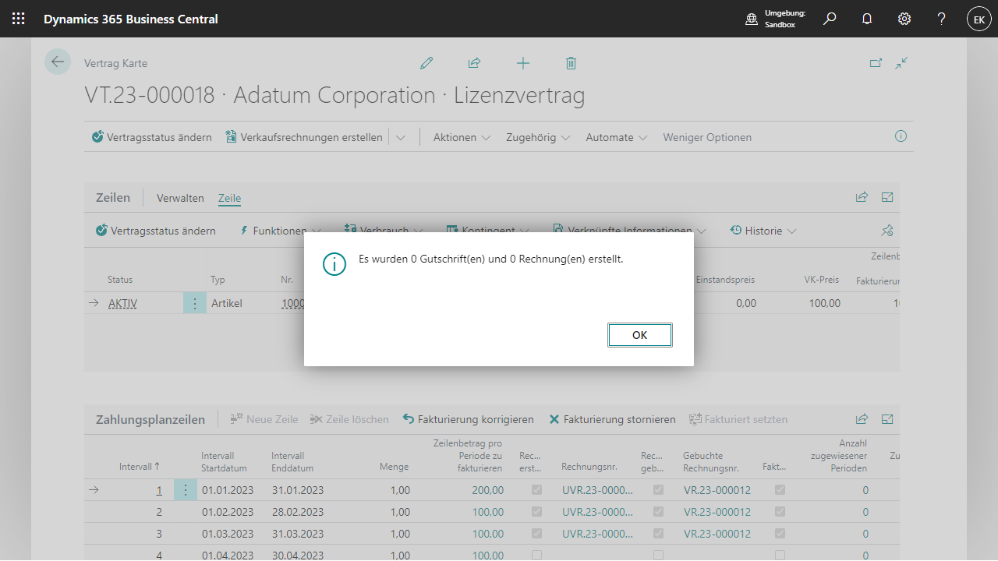
Task: Click the Status column header in Zeilen
Action: pos(120,280)
